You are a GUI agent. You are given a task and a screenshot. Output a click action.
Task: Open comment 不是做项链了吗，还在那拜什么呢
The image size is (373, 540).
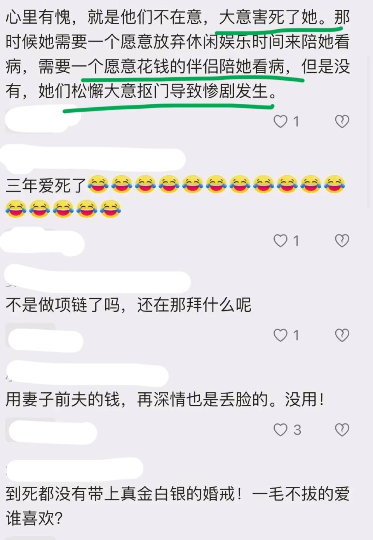(x=129, y=305)
